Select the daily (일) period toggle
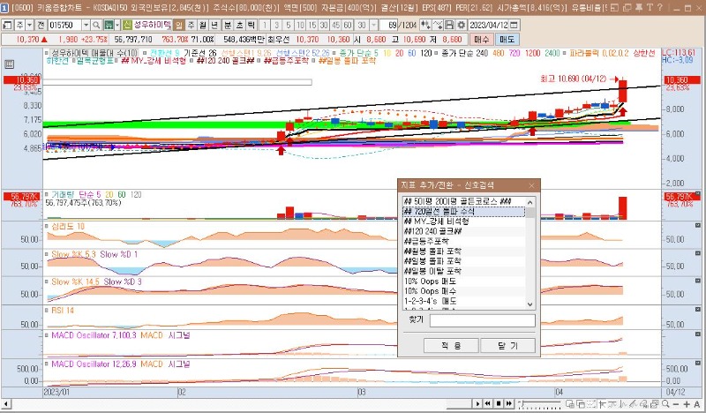This screenshot has height=413, width=706. click(x=179, y=26)
